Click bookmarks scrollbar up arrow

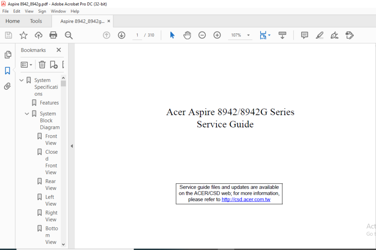63,78
